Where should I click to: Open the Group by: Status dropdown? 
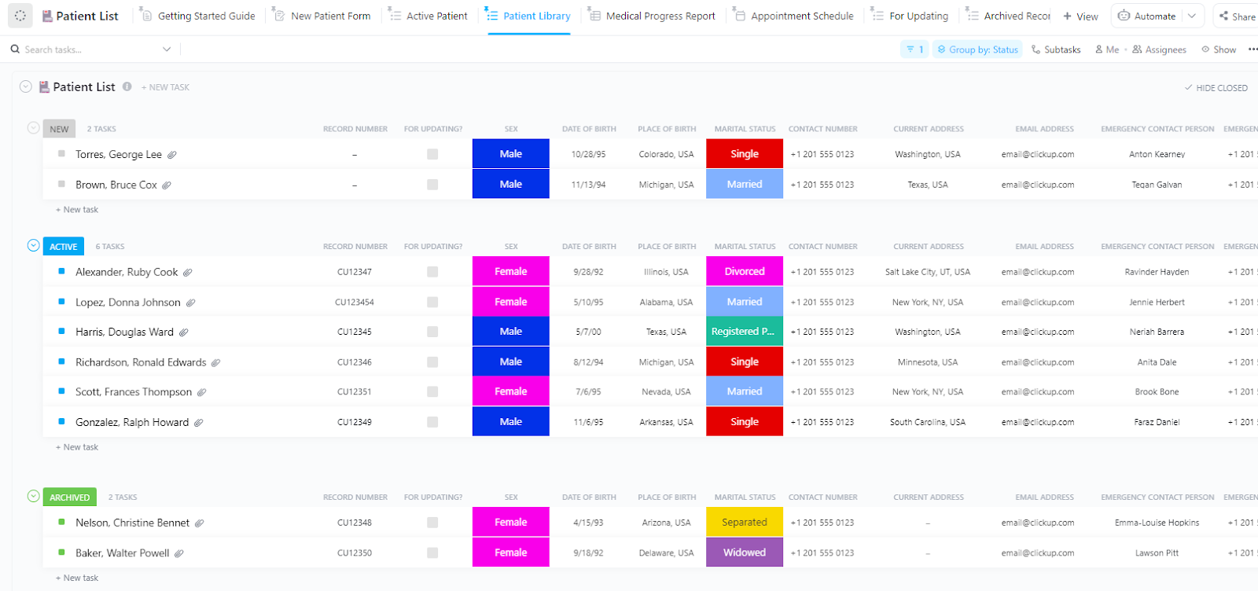(977, 50)
